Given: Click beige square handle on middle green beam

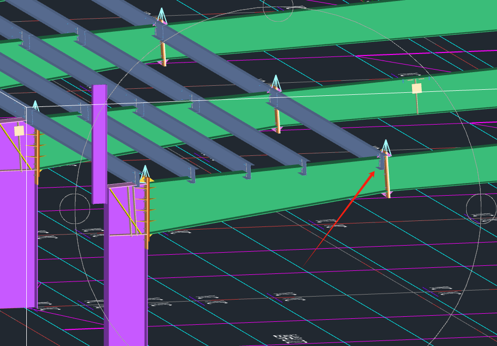Looking at the screenshot, I should pos(417,88).
